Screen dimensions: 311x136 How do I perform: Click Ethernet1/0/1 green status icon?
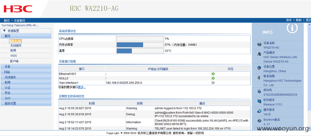tap(213, 74)
